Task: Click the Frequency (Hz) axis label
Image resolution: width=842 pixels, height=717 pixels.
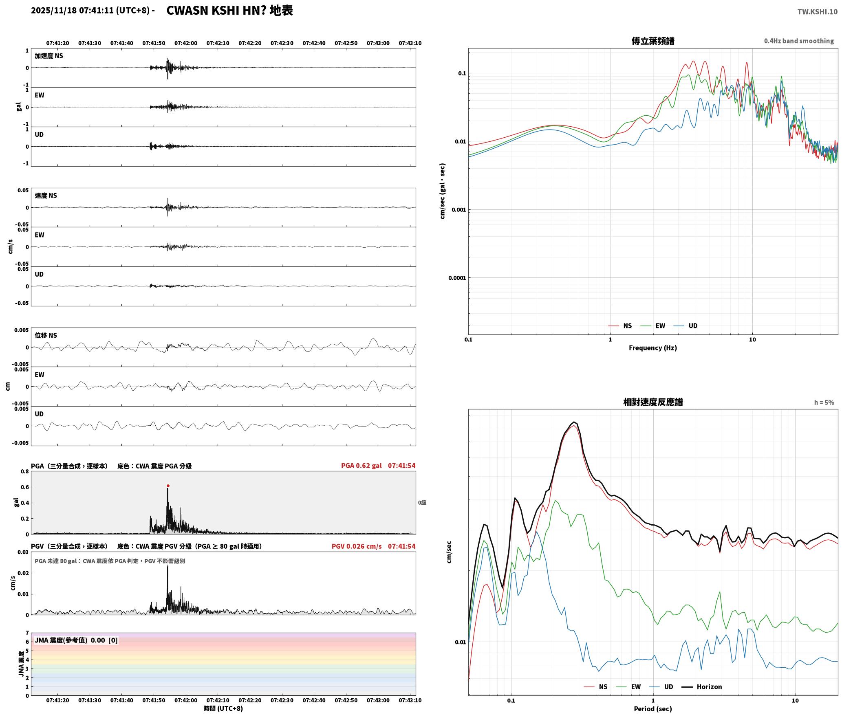Action: (x=653, y=348)
